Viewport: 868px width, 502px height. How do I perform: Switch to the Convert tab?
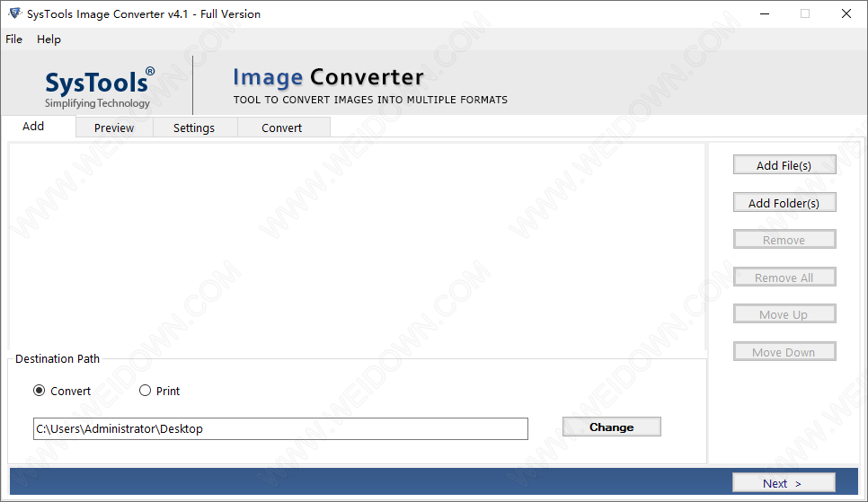pyautogui.click(x=282, y=128)
